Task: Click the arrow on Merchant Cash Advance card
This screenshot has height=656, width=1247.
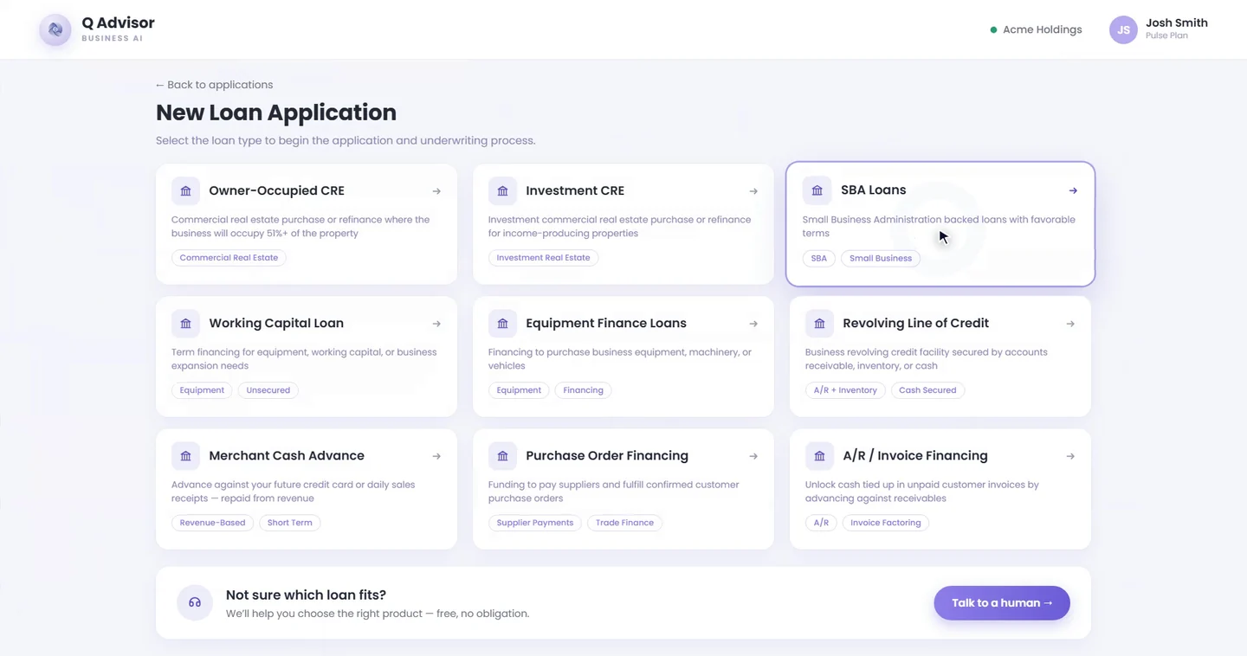Action: (436, 456)
